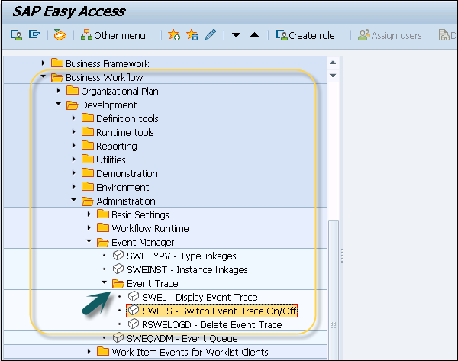Click the change favorites pencil icon
Screen dimensions: 458x361
pos(209,35)
